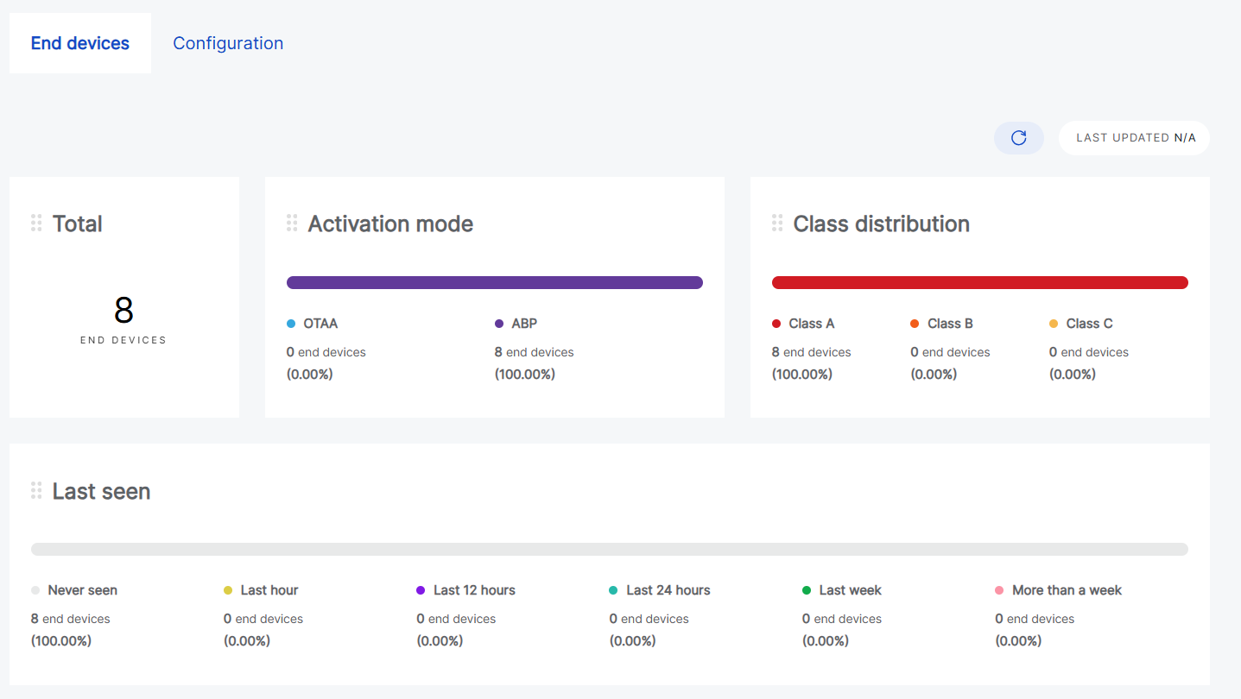
Task: Click the purple Activation mode bar
Action: pos(494,282)
